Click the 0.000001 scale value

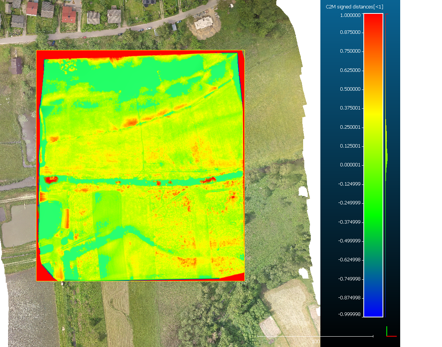[350, 165]
